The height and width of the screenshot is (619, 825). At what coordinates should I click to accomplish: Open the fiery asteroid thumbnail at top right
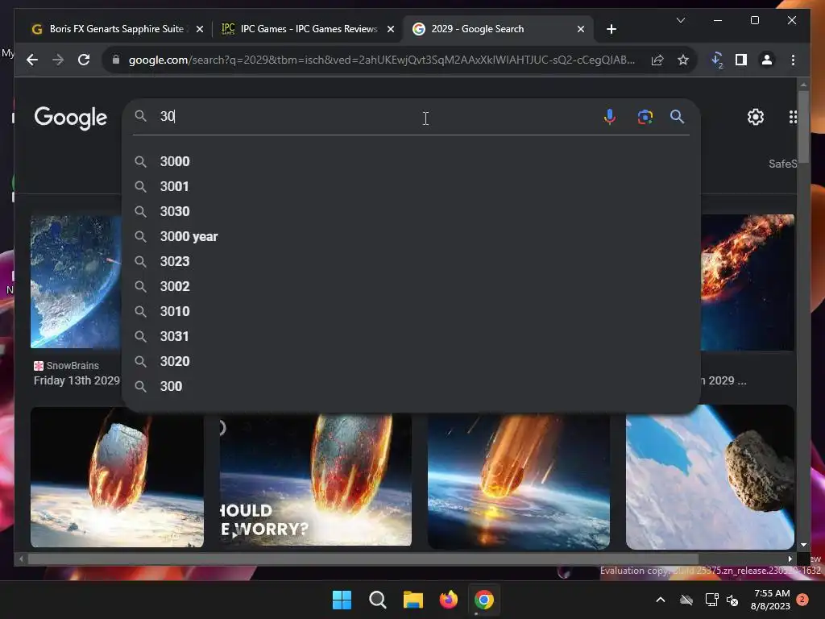coord(748,282)
